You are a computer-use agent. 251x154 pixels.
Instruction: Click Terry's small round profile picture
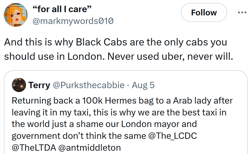click(x=19, y=85)
